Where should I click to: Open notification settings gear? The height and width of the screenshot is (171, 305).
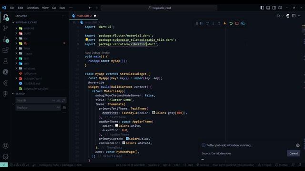pyautogui.click(x=297, y=145)
